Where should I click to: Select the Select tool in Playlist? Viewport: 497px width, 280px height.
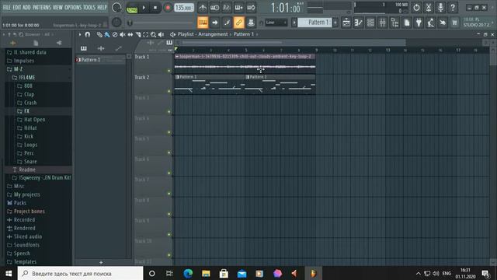pos(146,34)
